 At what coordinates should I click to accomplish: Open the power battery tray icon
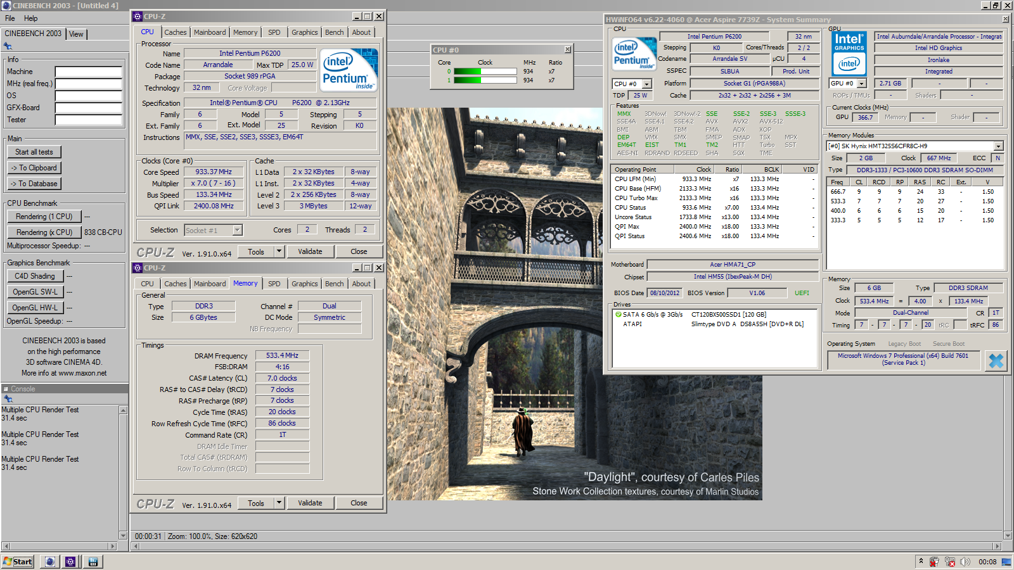click(934, 561)
